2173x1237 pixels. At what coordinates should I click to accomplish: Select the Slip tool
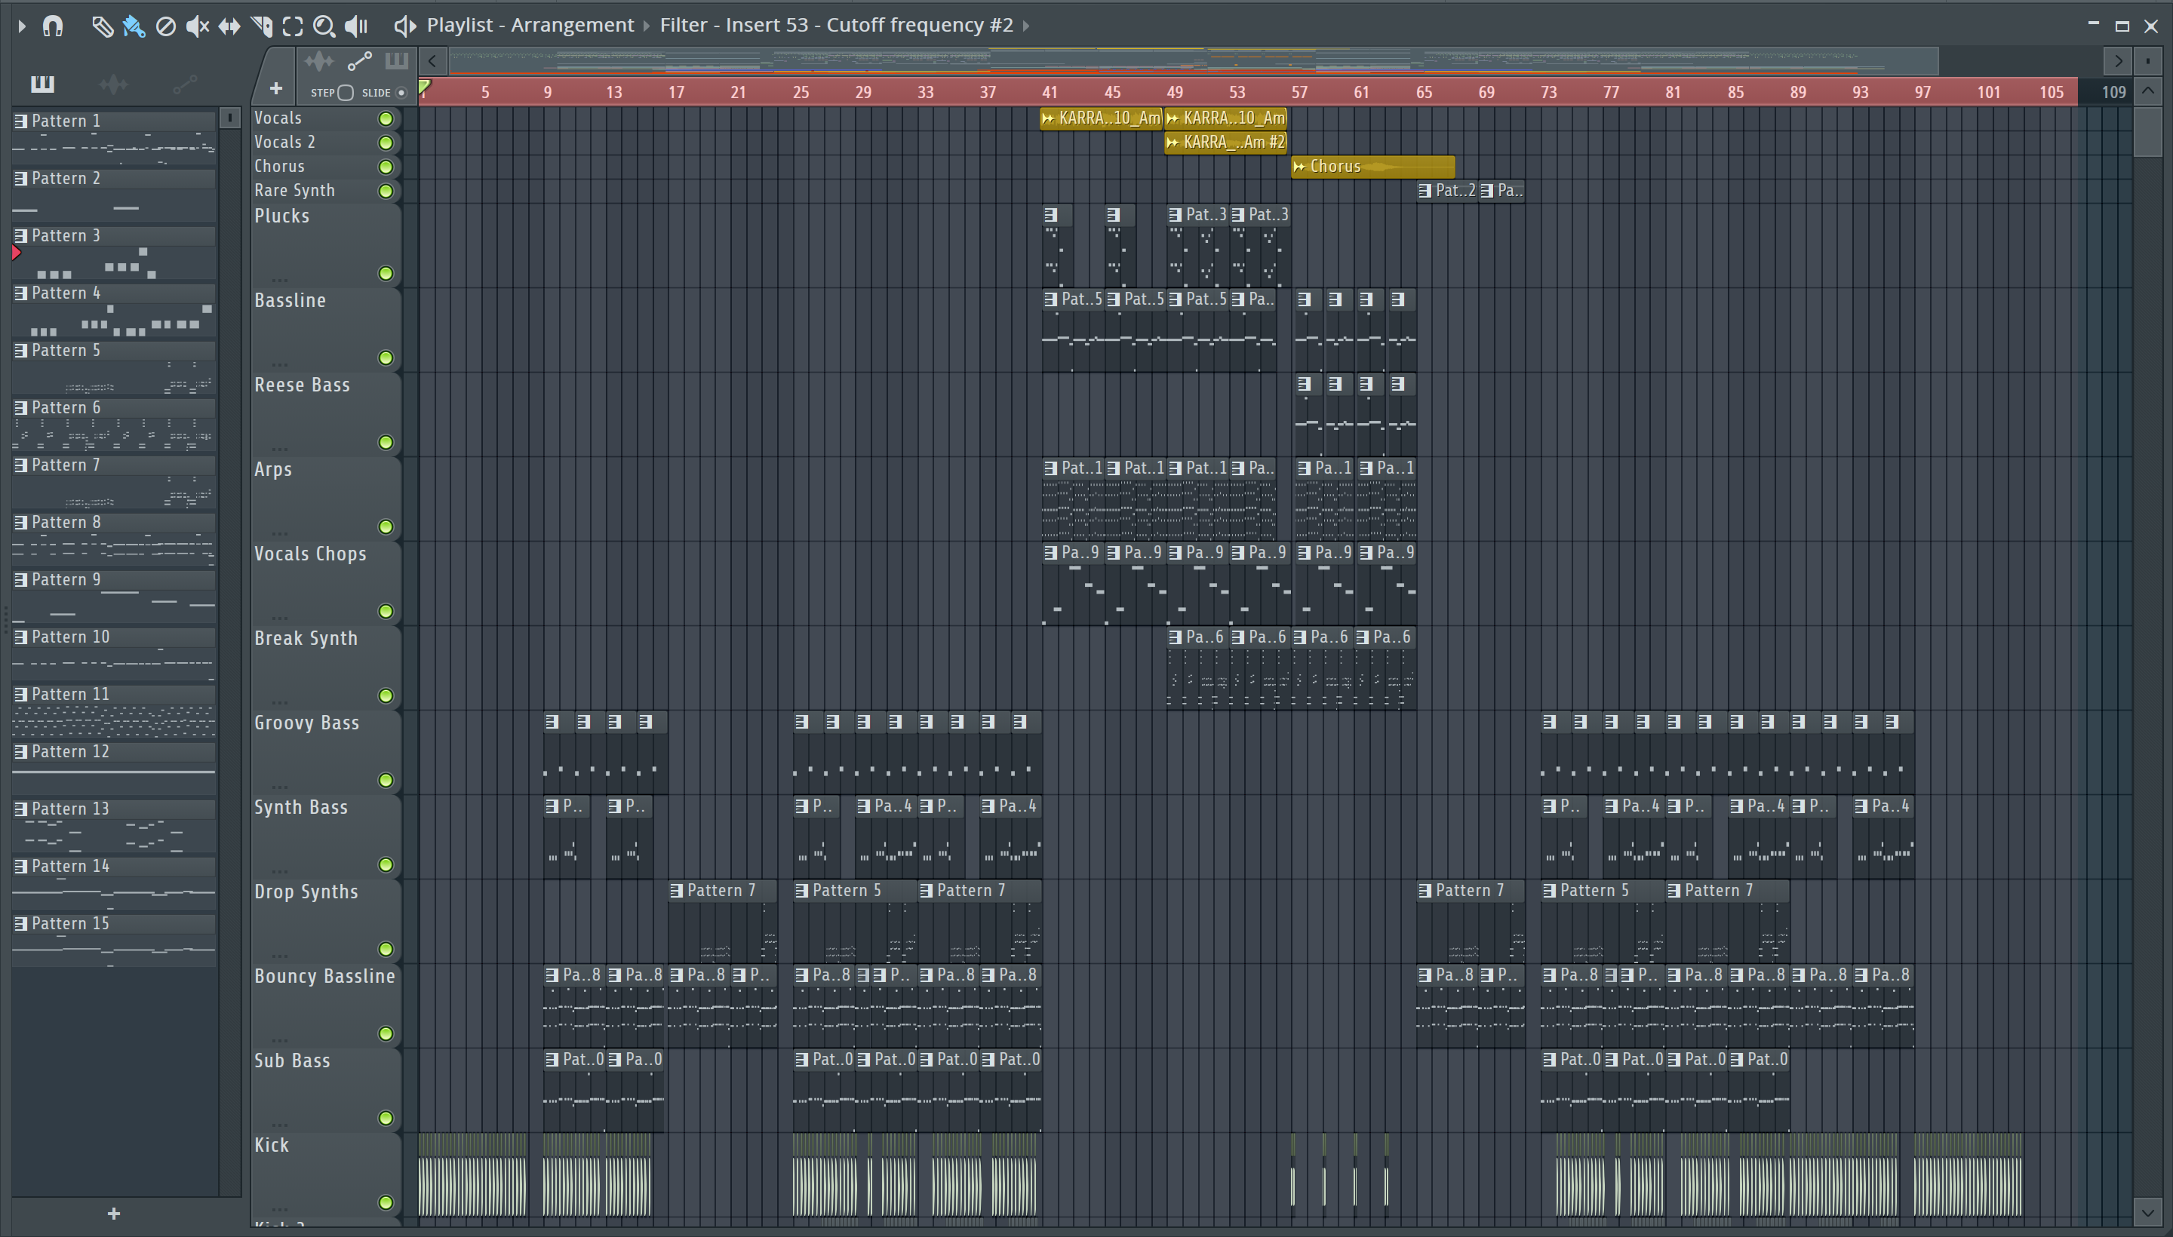tap(229, 26)
